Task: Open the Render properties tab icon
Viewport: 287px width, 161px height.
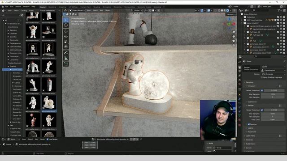Action: pos(239,68)
